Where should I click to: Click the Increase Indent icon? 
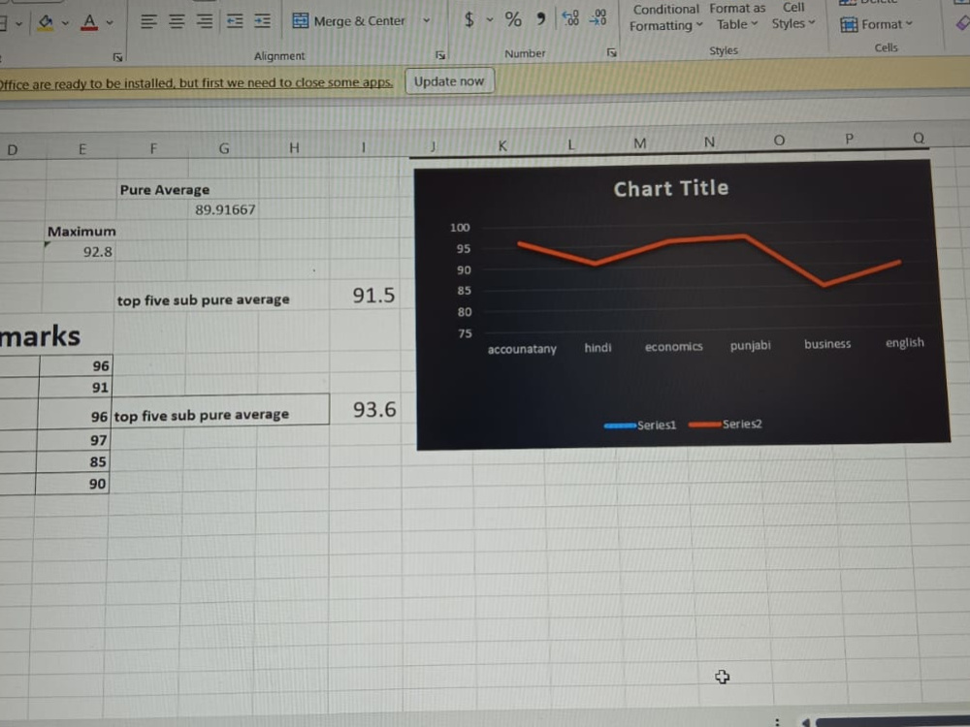(x=262, y=21)
